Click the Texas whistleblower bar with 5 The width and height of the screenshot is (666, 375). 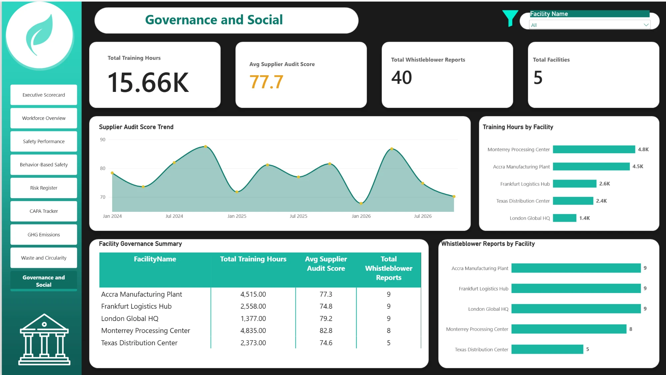pyautogui.click(x=547, y=349)
